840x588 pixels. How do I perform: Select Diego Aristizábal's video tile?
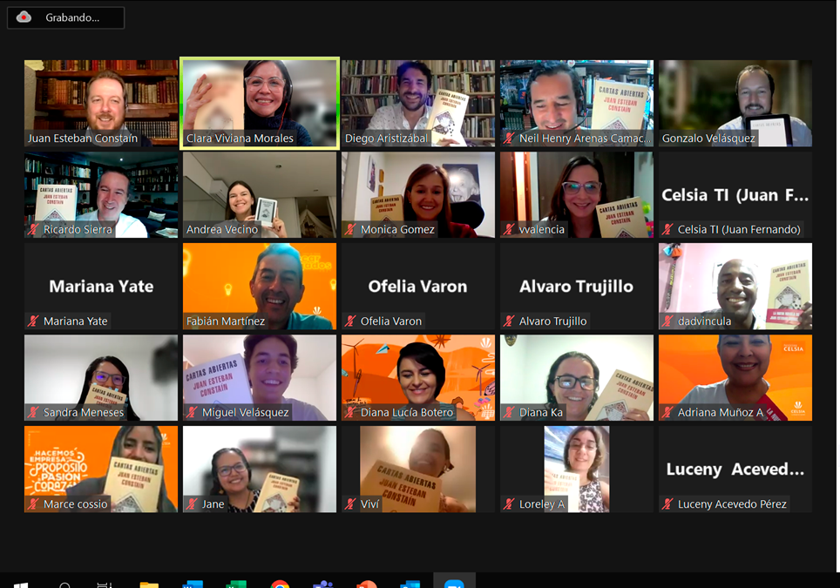[x=418, y=104]
